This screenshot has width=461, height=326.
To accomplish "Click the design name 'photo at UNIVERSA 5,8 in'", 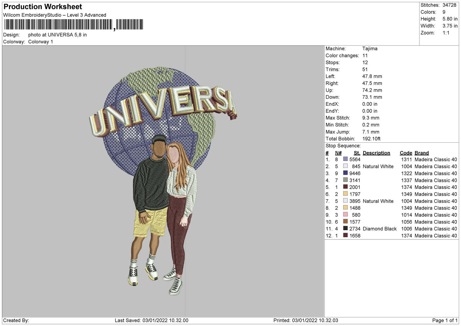I will tap(57, 35).
